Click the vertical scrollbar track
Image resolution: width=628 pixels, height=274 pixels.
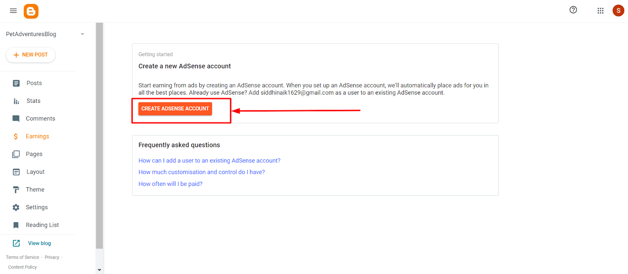(99, 157)
